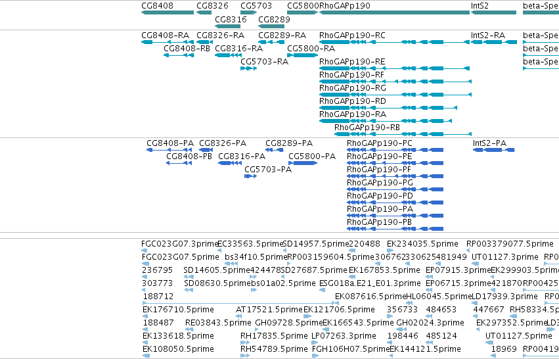Click transcript CG8326-RA
559x359 pixels.
205,42
